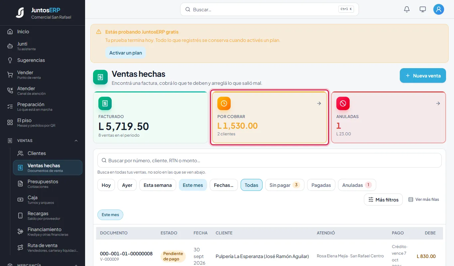Screen dimensions: 454x266
Task: Click the sales search field
Action: [269, 160]
